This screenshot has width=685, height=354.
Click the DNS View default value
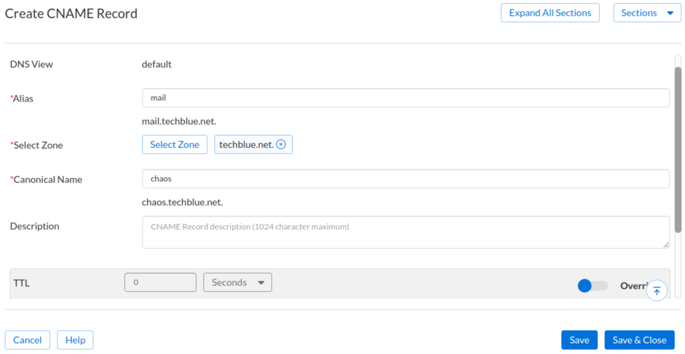tap(157, 64)
